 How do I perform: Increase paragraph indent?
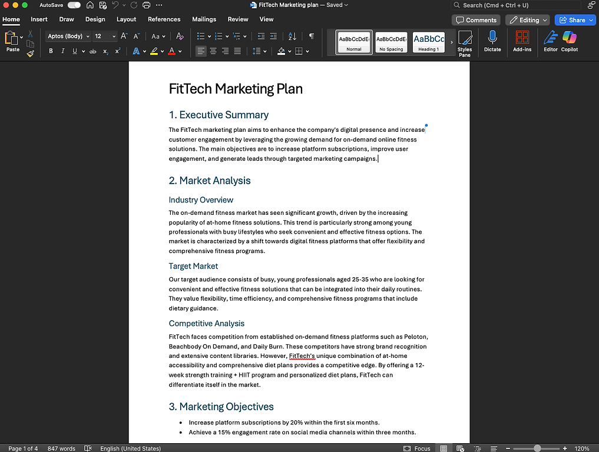(x=273, y=36)
